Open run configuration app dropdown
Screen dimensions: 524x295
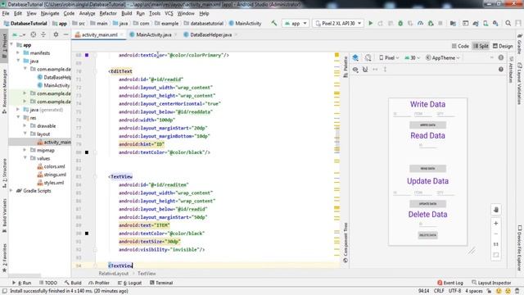pos(296,24)
